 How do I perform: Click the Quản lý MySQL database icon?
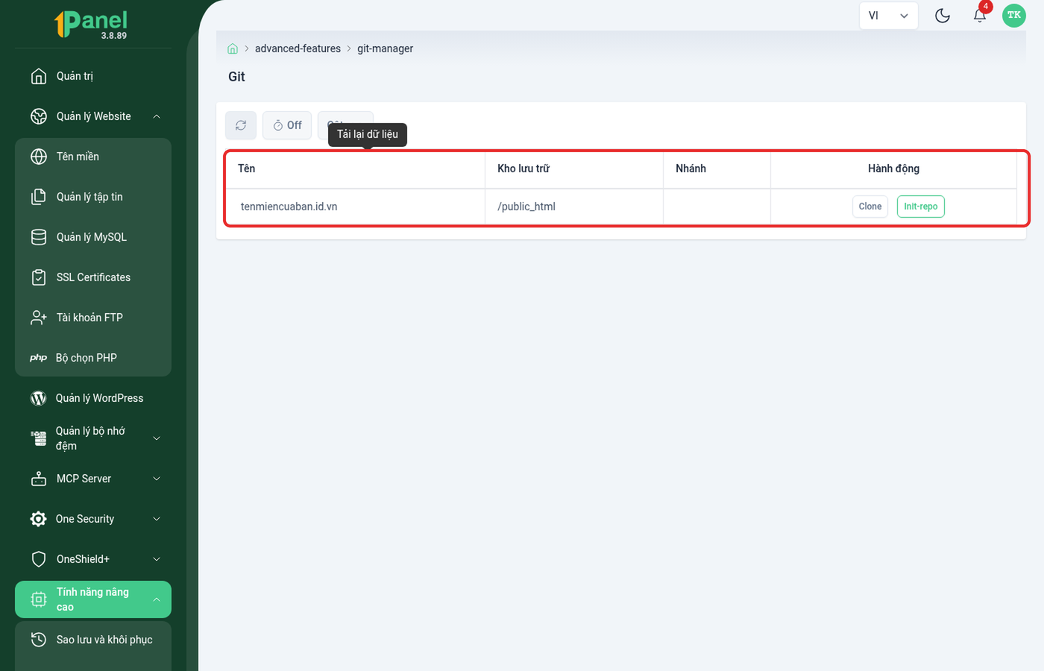coord(39,237)
